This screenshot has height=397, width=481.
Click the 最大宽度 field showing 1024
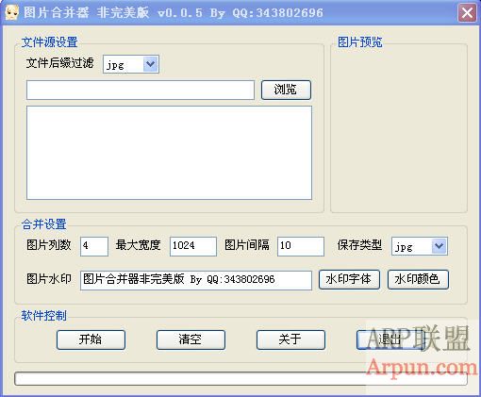193,246
